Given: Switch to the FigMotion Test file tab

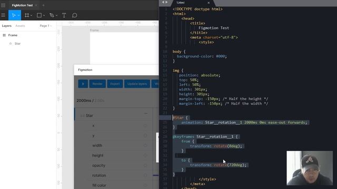Looking at the screenshot, I should click(22, 5).
